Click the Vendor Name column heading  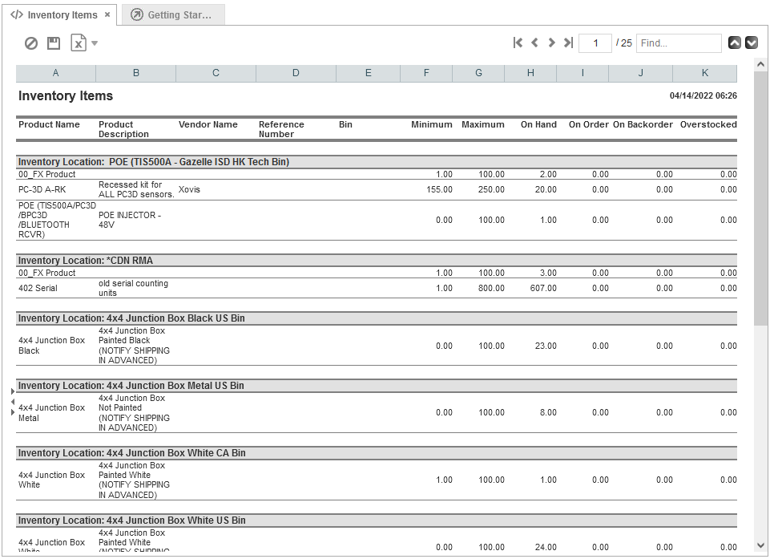pyautogui.click(x=208, y=124)
